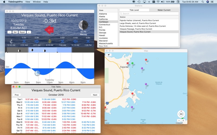The image size is (217, 135).
Task: Click the slack water X icon at 7:02 AM
Action: click(62, 41)
